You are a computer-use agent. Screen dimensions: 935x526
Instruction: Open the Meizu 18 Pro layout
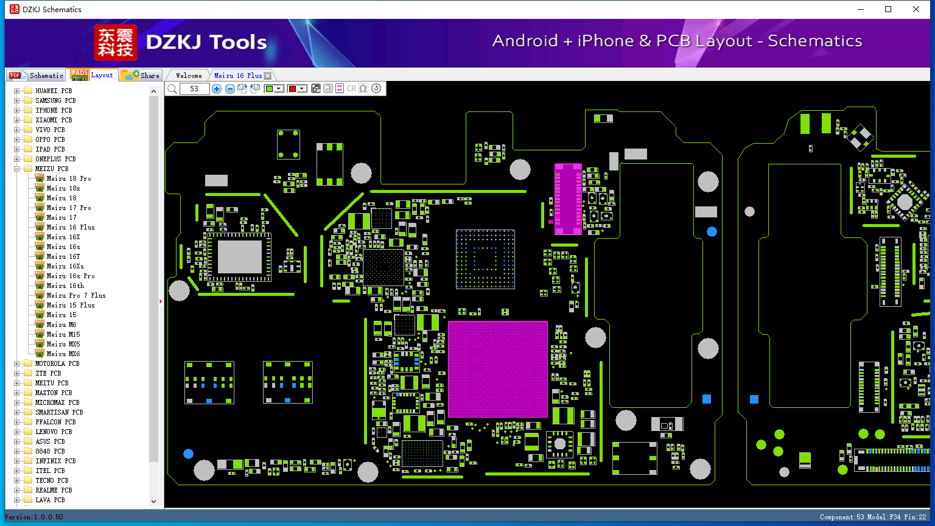click(69, 178)
